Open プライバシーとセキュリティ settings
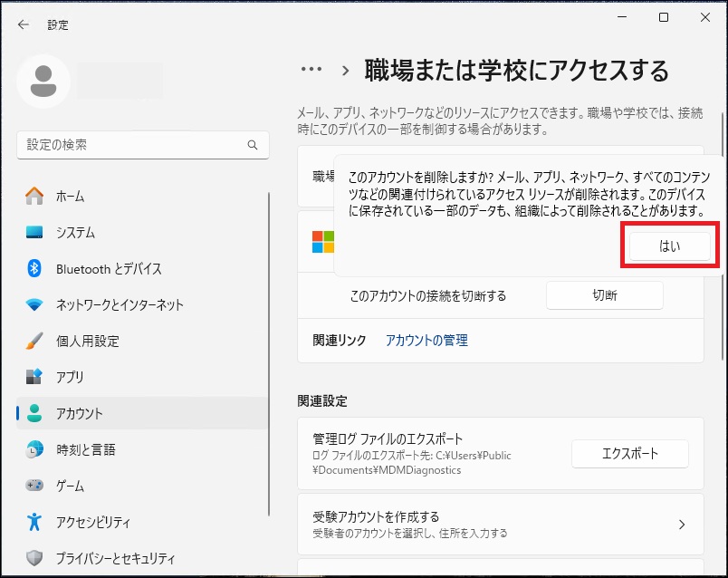Viewport: 728px width, 578px height. point(115,558)
